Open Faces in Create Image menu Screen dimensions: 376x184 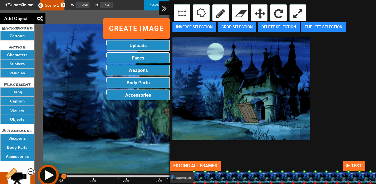pyautogui.click(x=138, y=58)
